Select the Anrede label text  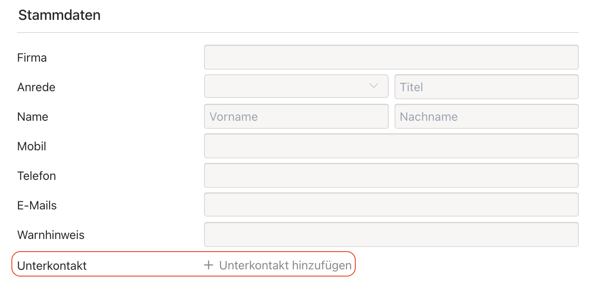tap(36, 87)
